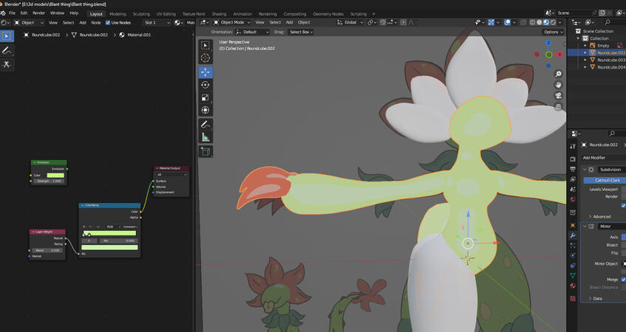Open the Tool properties tab

pos(573,147)
